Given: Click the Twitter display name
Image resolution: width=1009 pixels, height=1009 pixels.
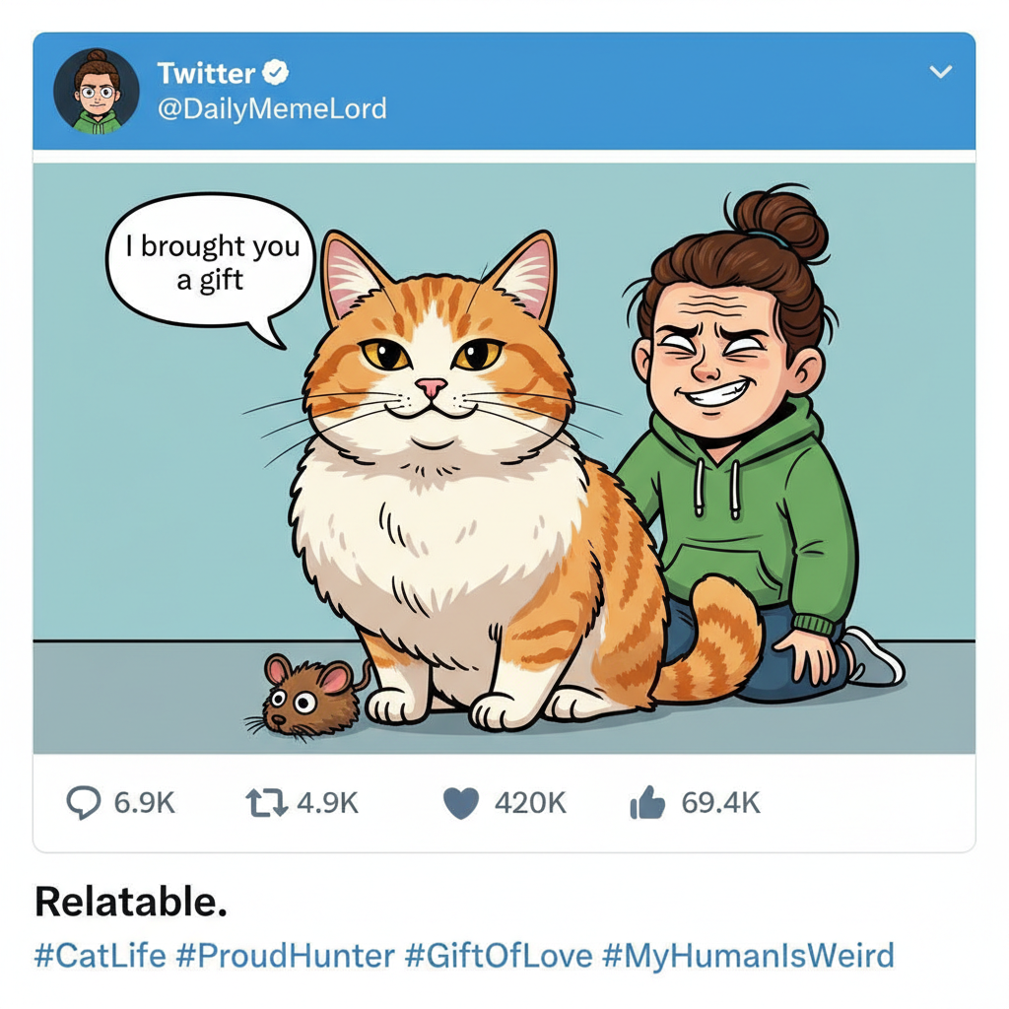Looking at the screenshot, I should click(205, 73).
